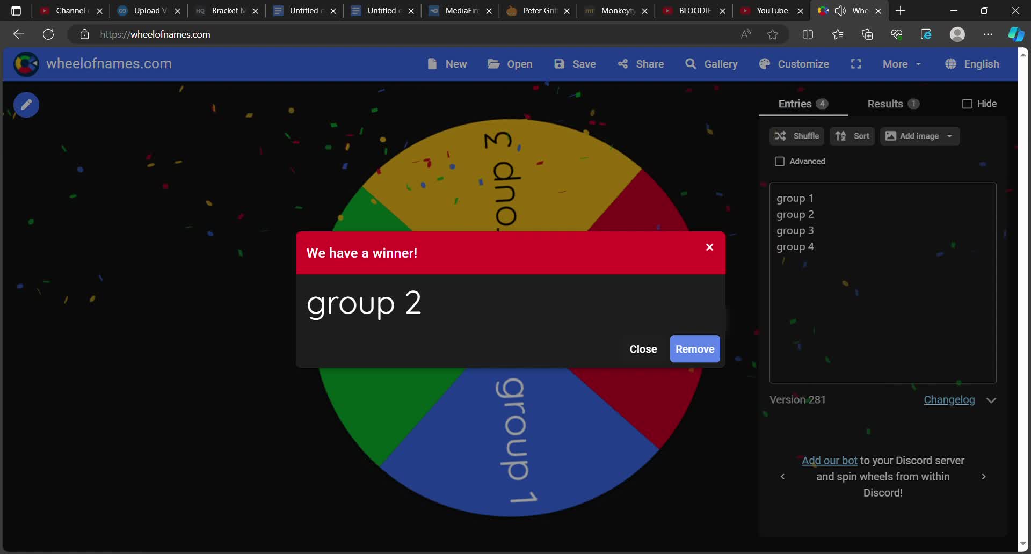Screen dimensions: 1031x554
Task: Open the wheel editor pencil icon
Action: pyautogui.click(x=26, y=104)
